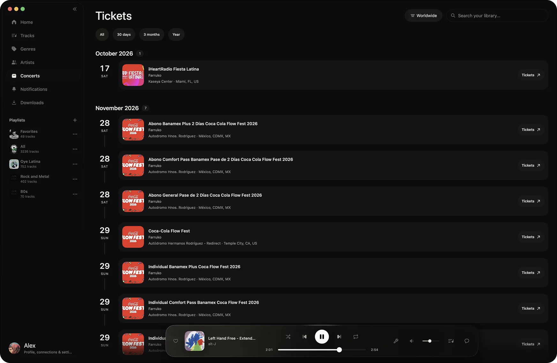Click the Concerts calendar icon
This screenshot has width=557, height=363.
click(x=14, y=76)
